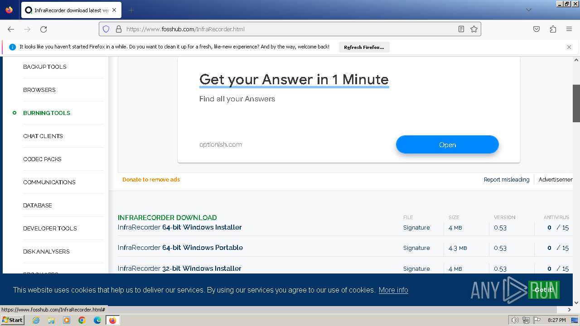Click antivirus 0 / 15 for 64-bit Portable
The height and width of the screenshot is (326, 580).
[x=558, y=248]
